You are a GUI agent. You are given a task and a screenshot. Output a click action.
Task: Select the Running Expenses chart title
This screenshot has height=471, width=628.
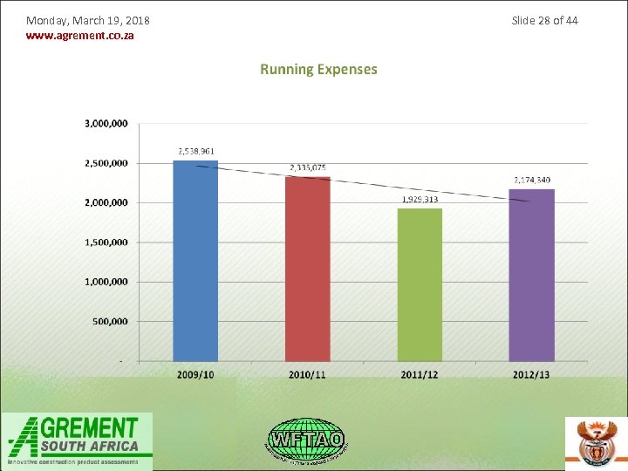(319, 69)
